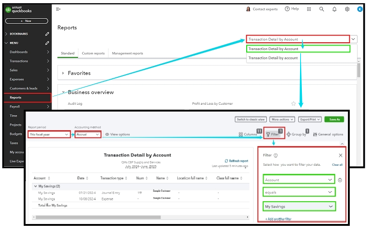Click the Save As button
Image resolution: width=368 pixels, height=229 pixels.
tap(334, 120)
